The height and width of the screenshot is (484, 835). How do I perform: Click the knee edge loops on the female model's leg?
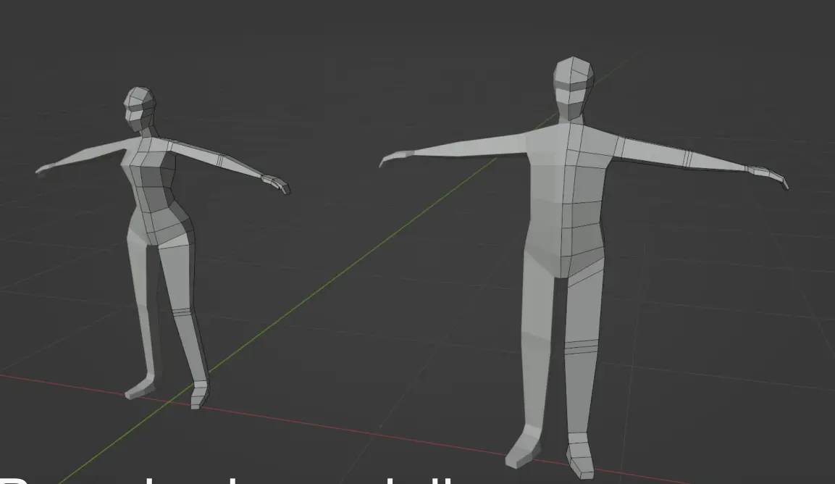tap(182, 314)
